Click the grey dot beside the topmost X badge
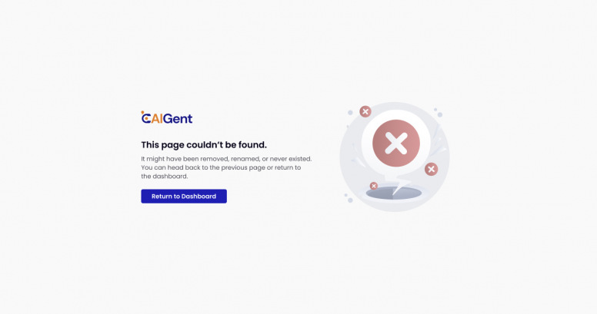The height and width of the screenshot is (314, 597). [350, 113]
